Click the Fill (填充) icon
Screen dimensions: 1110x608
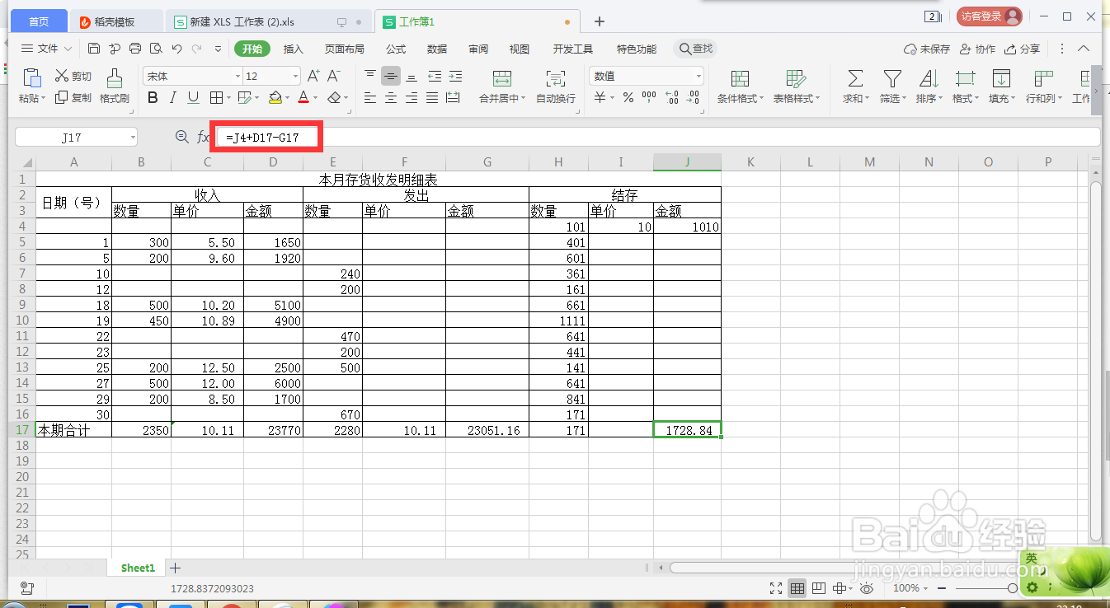1001,78
